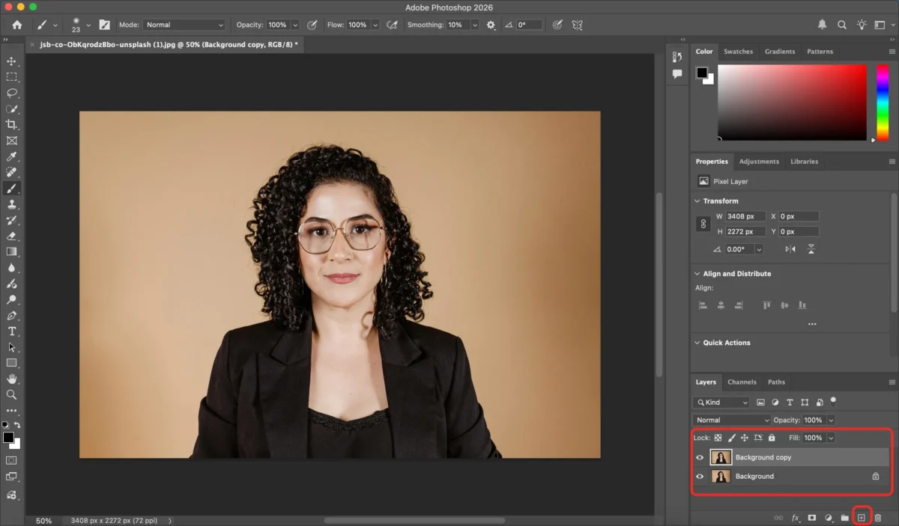Hide the Background copy layer visibility

pyautogui.click(x=700, y=457)
